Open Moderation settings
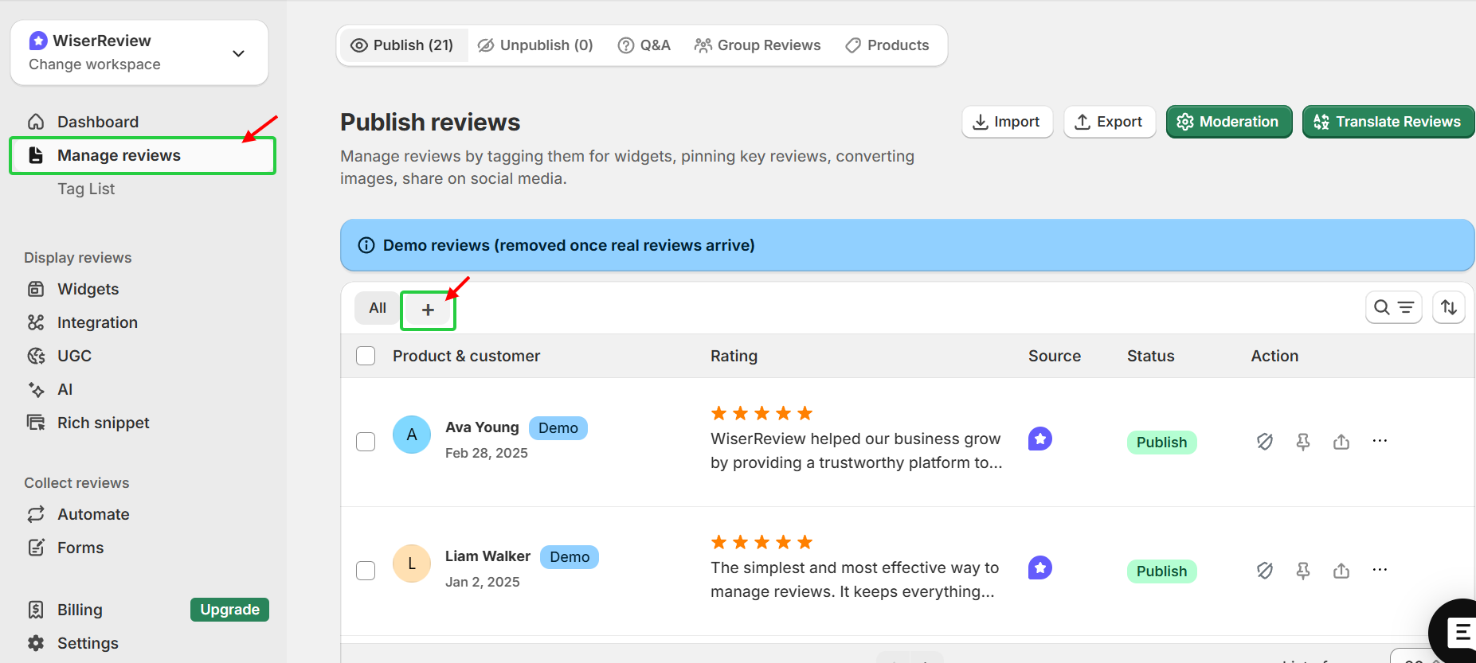1476x663 pixels. [1229, 122]
